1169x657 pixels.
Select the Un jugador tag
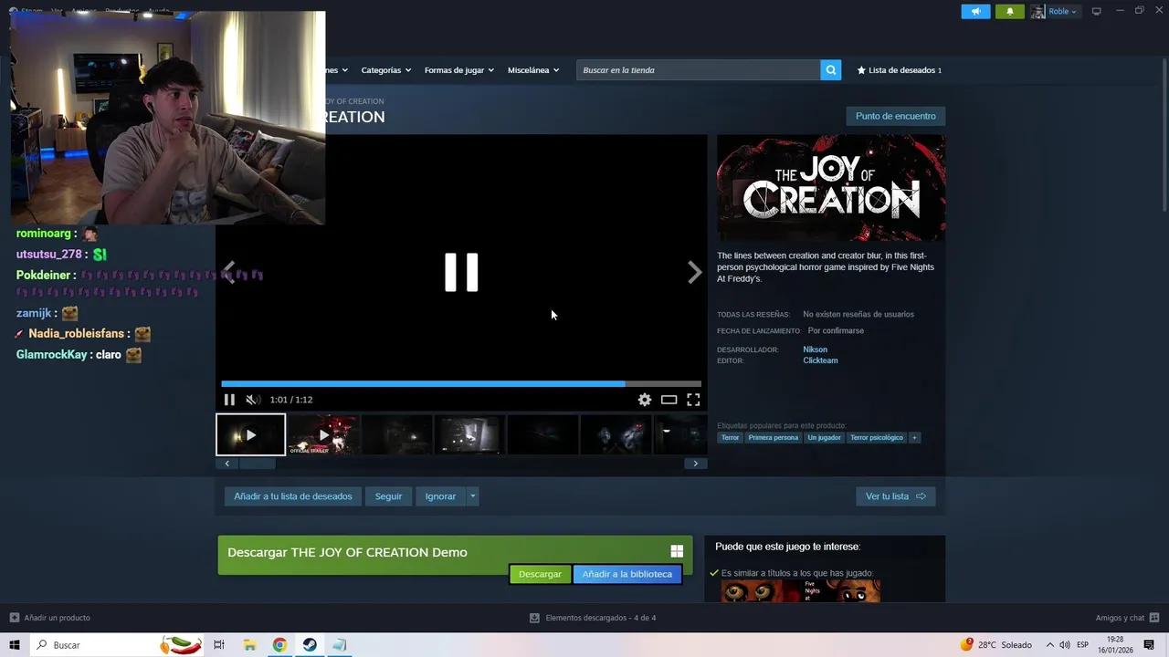824,438
